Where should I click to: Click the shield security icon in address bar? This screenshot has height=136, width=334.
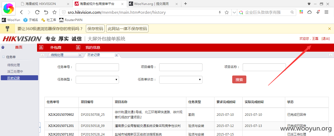64,12
